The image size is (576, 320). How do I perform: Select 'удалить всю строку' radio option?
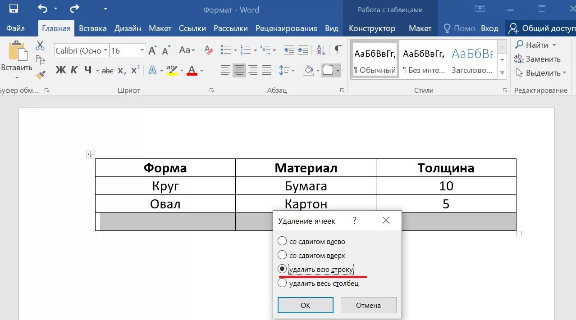pos(282,269)
